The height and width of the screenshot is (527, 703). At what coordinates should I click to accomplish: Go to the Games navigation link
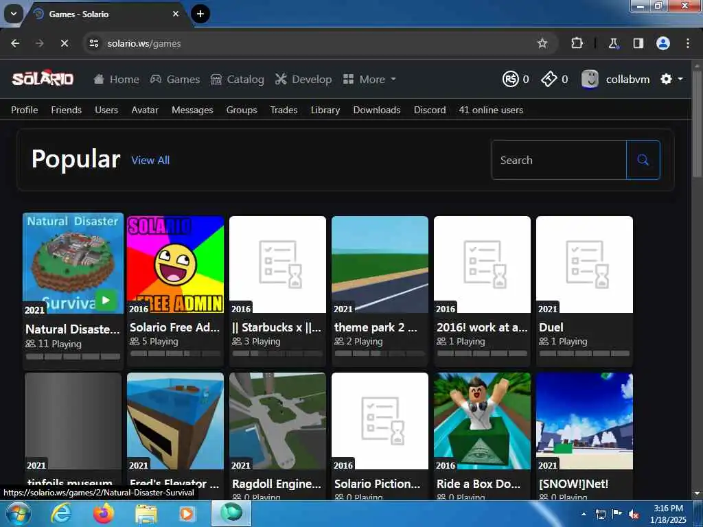175,80
